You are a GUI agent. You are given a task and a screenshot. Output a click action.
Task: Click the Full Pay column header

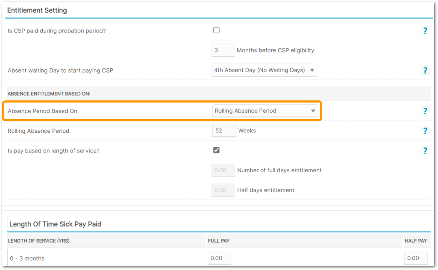(x=219, y=241)
